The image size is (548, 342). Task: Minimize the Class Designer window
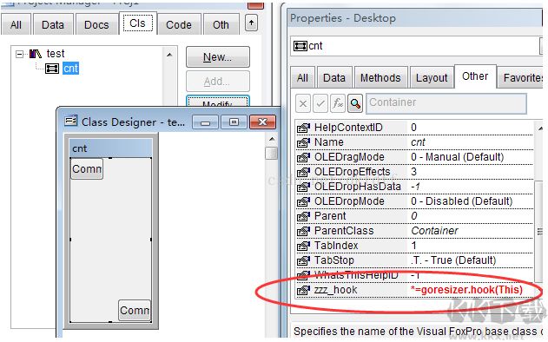(x=205, y=122)
